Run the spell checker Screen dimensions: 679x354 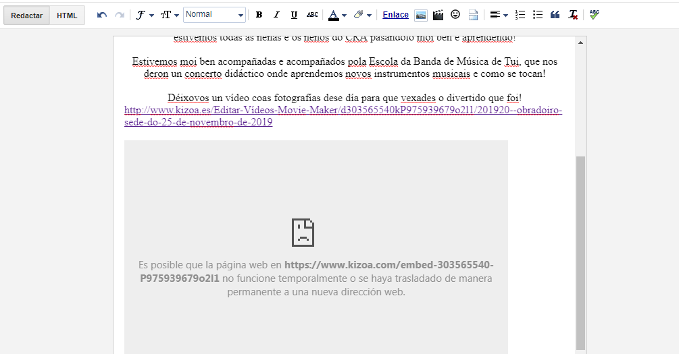tap(594, 15)
